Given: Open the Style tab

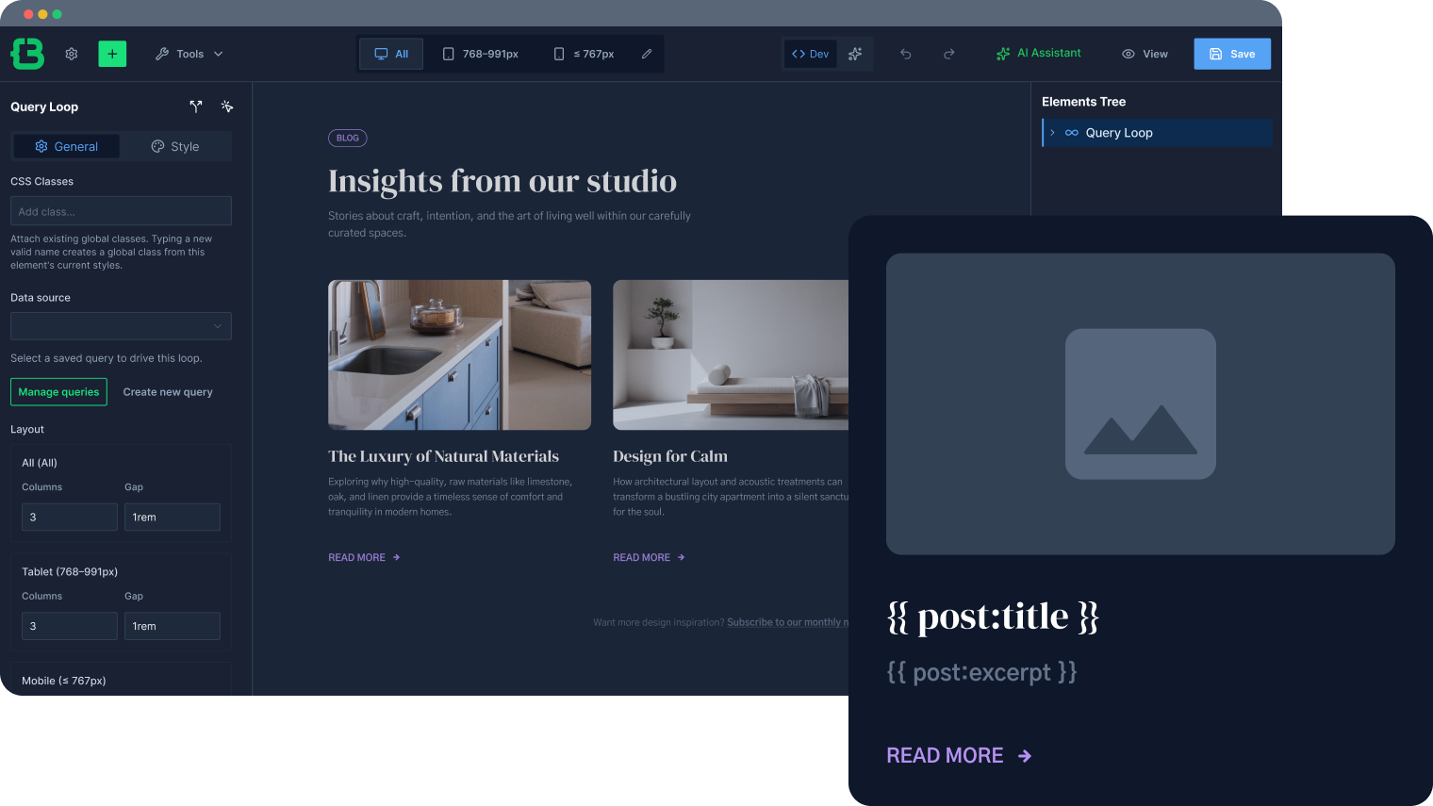Looking at the screenshot, I should [x=175, y=146].
